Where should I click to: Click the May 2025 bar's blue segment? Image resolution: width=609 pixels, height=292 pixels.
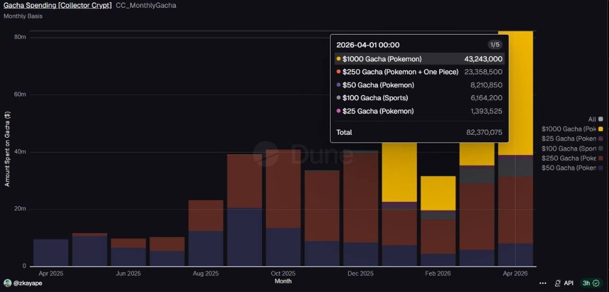(x=90, y=251)
